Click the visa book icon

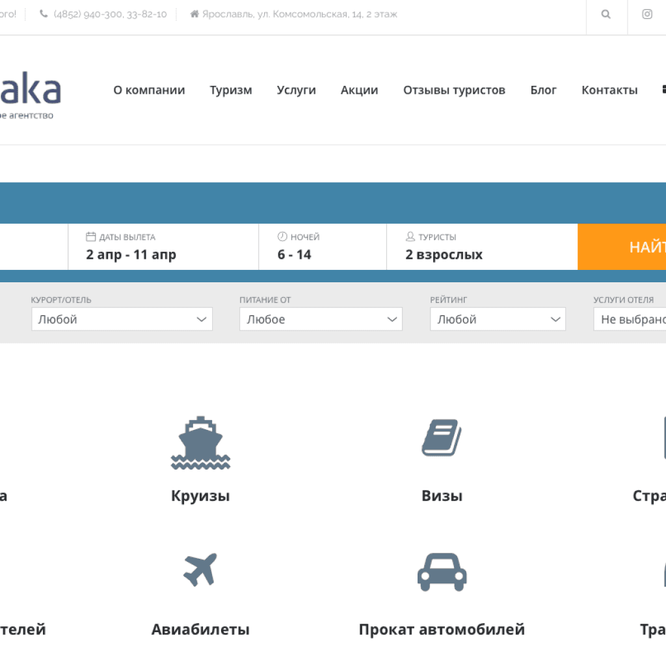[x=442, y=438]
